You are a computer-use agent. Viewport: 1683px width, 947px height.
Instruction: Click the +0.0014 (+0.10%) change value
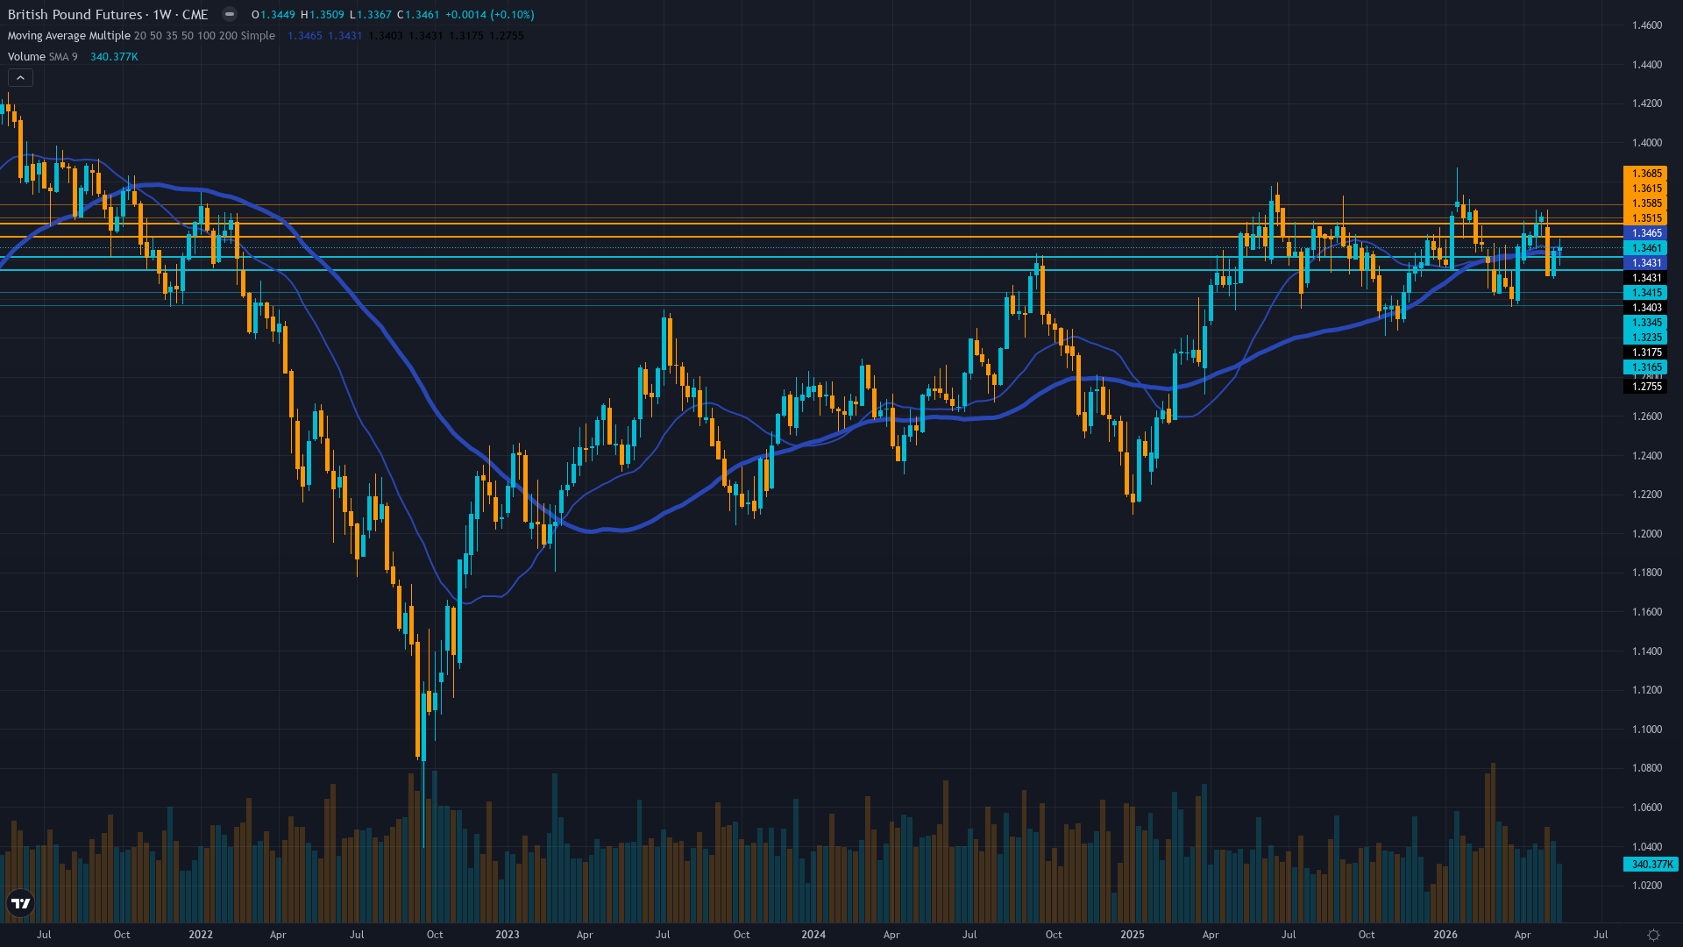[489, 15]
